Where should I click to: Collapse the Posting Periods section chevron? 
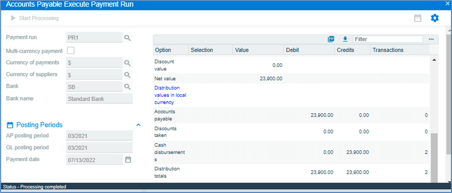tap(138, 125)
